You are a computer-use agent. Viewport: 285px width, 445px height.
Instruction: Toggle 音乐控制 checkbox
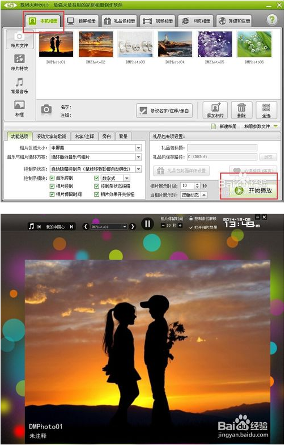pos(52,178)
